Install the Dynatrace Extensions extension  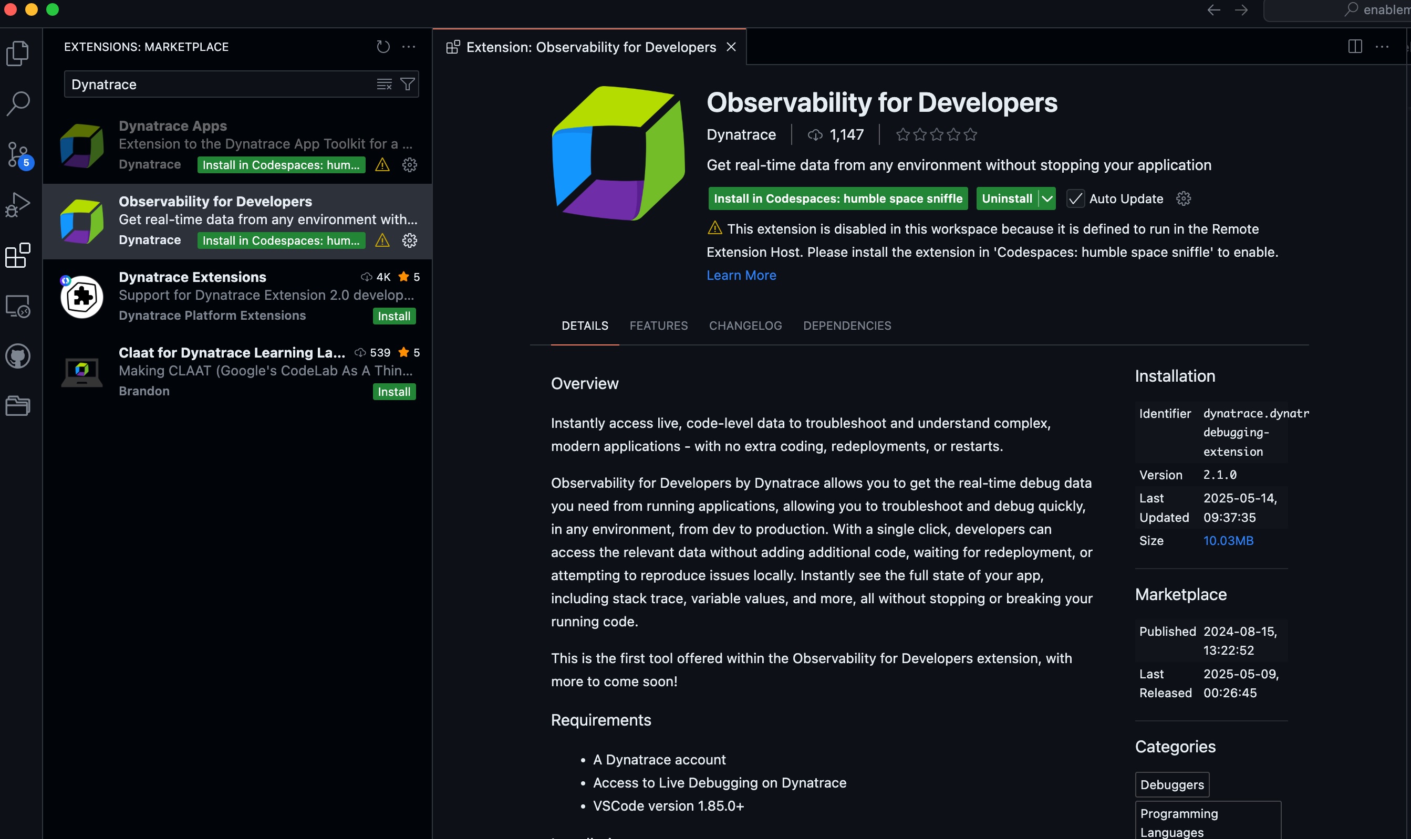[393, 316]
